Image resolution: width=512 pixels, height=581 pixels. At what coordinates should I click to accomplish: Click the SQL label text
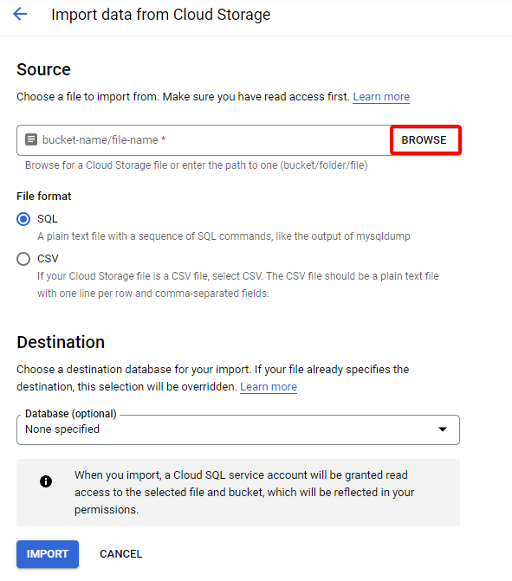48,219
